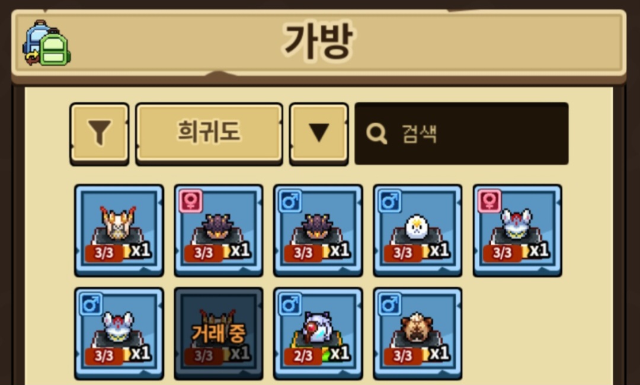This screenshot has height=385, width=640.
Task: Select the horned golden mask item
Action: 119,230
